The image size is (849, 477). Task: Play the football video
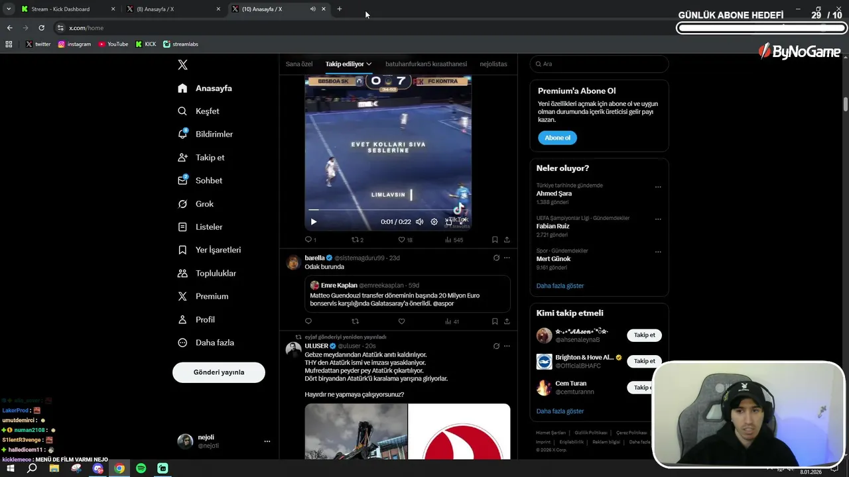click(x=314, y=222)
